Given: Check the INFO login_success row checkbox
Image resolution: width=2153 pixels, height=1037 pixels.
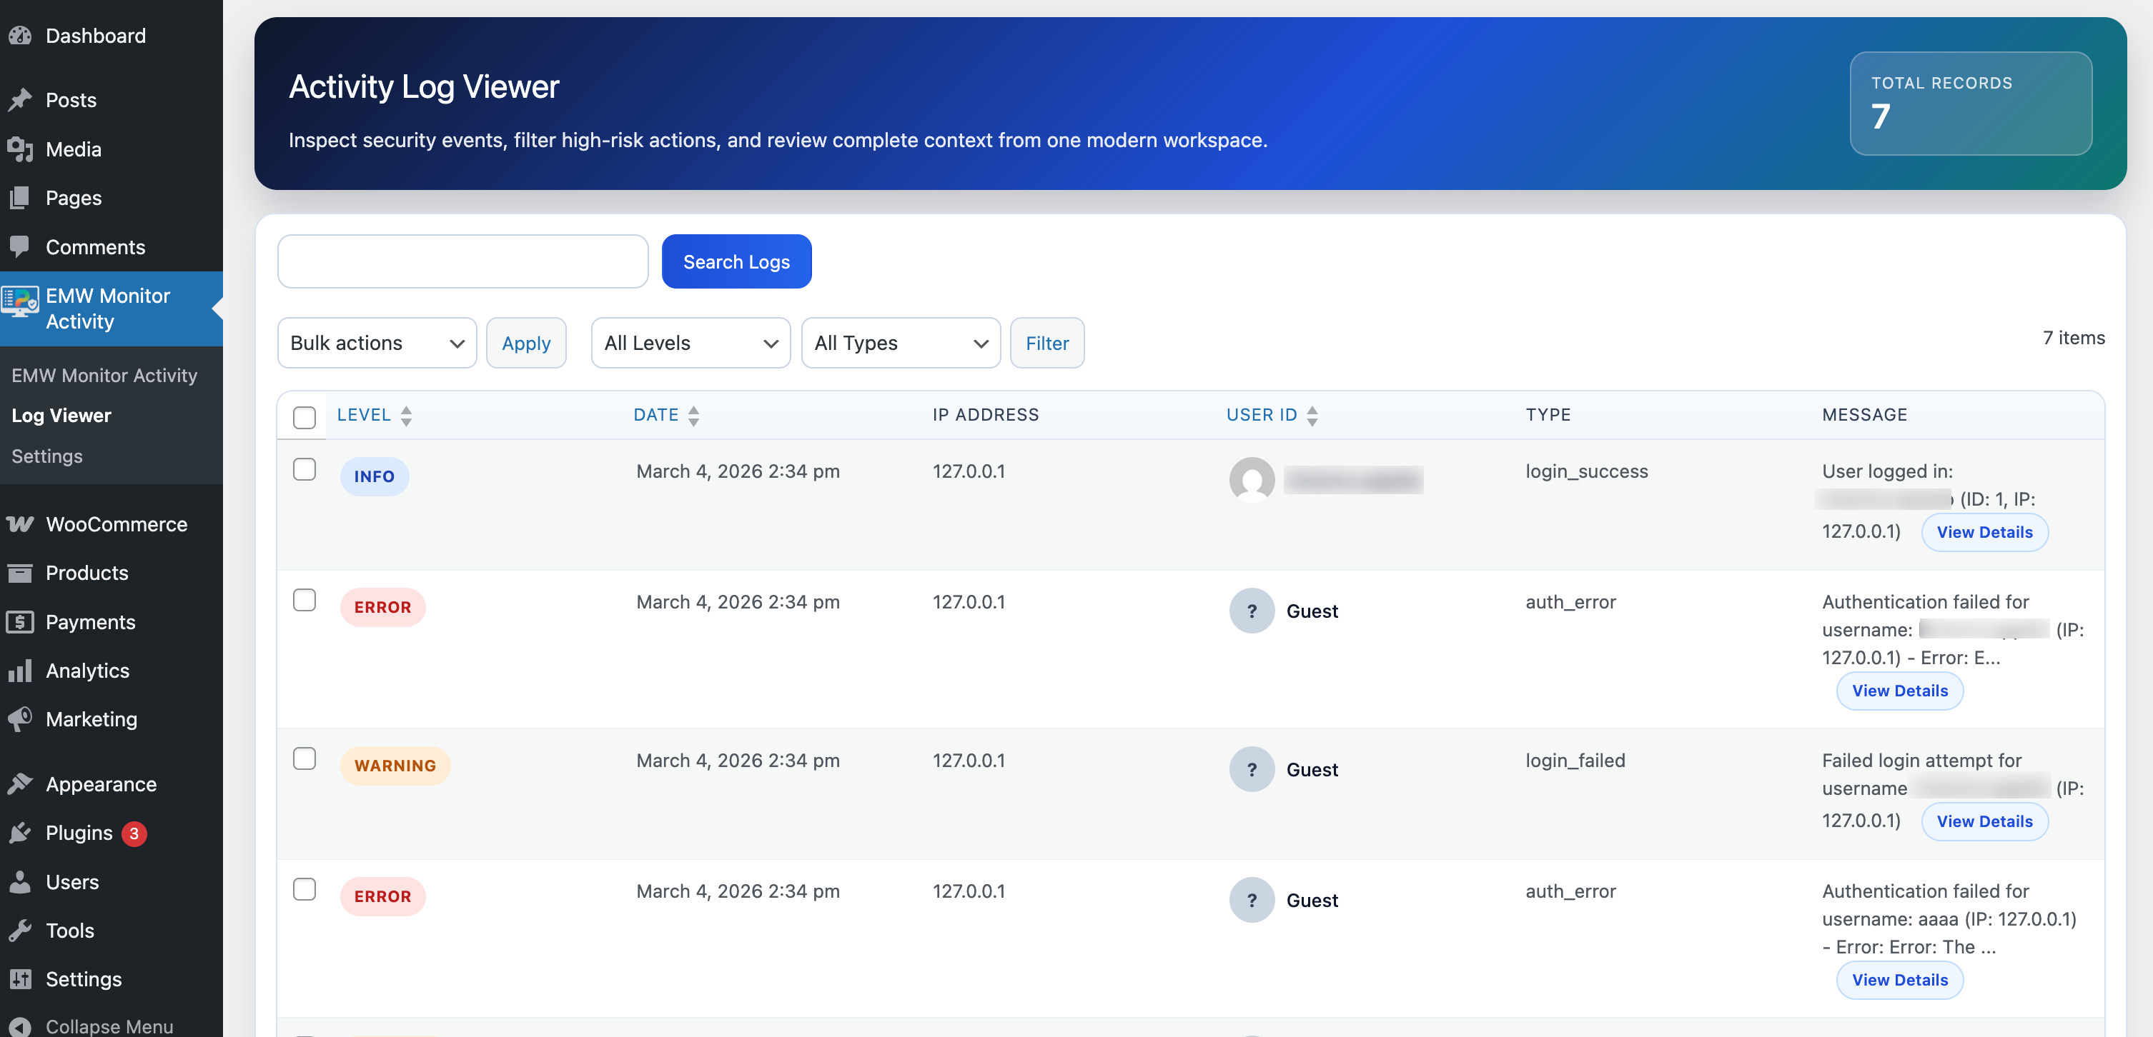Looking at the screenshot, I should 305,469.
